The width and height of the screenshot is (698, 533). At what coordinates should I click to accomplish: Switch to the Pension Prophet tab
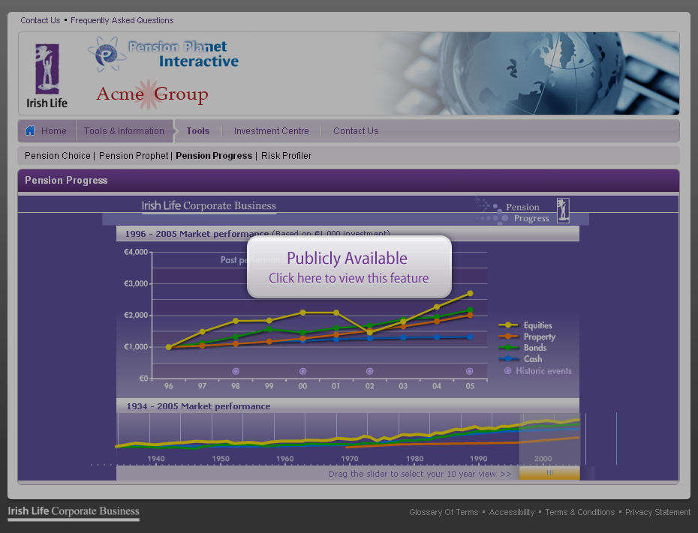(134, 156)
